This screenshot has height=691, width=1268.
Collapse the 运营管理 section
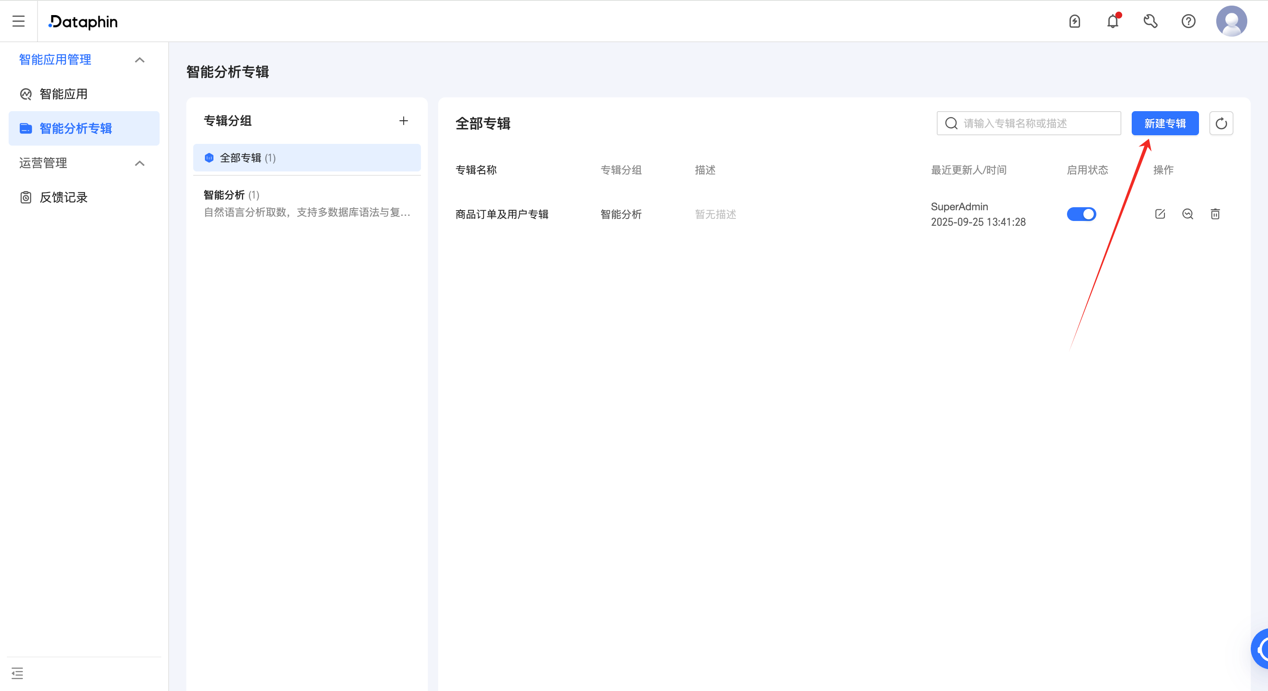(140, 163)
